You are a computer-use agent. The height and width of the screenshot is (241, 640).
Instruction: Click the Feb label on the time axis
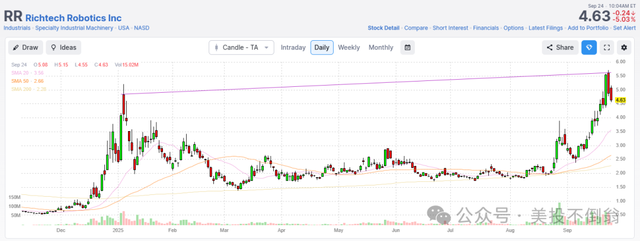(172, 231)
